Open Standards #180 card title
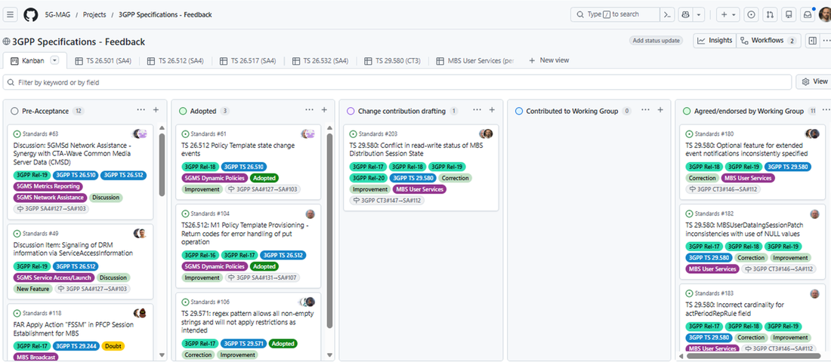The width and height of the screenshot is (831, 362). (x=746, y=149)
